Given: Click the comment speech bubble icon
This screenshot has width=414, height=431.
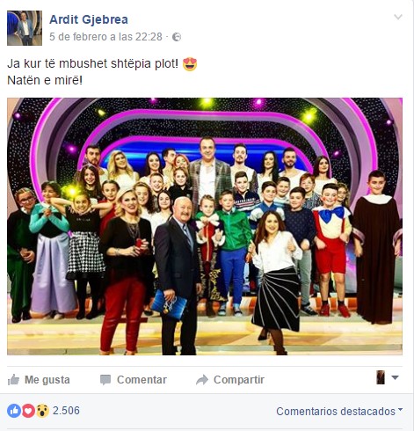Looking at the screenshot, I should 105,380.
